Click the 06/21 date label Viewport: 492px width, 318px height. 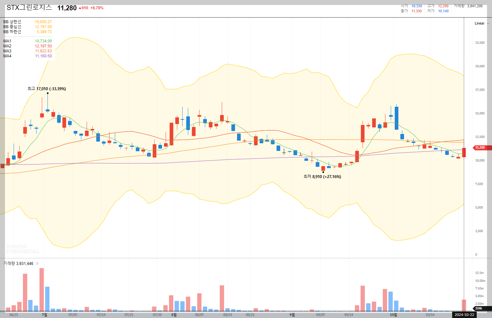[x=14, y=315]
